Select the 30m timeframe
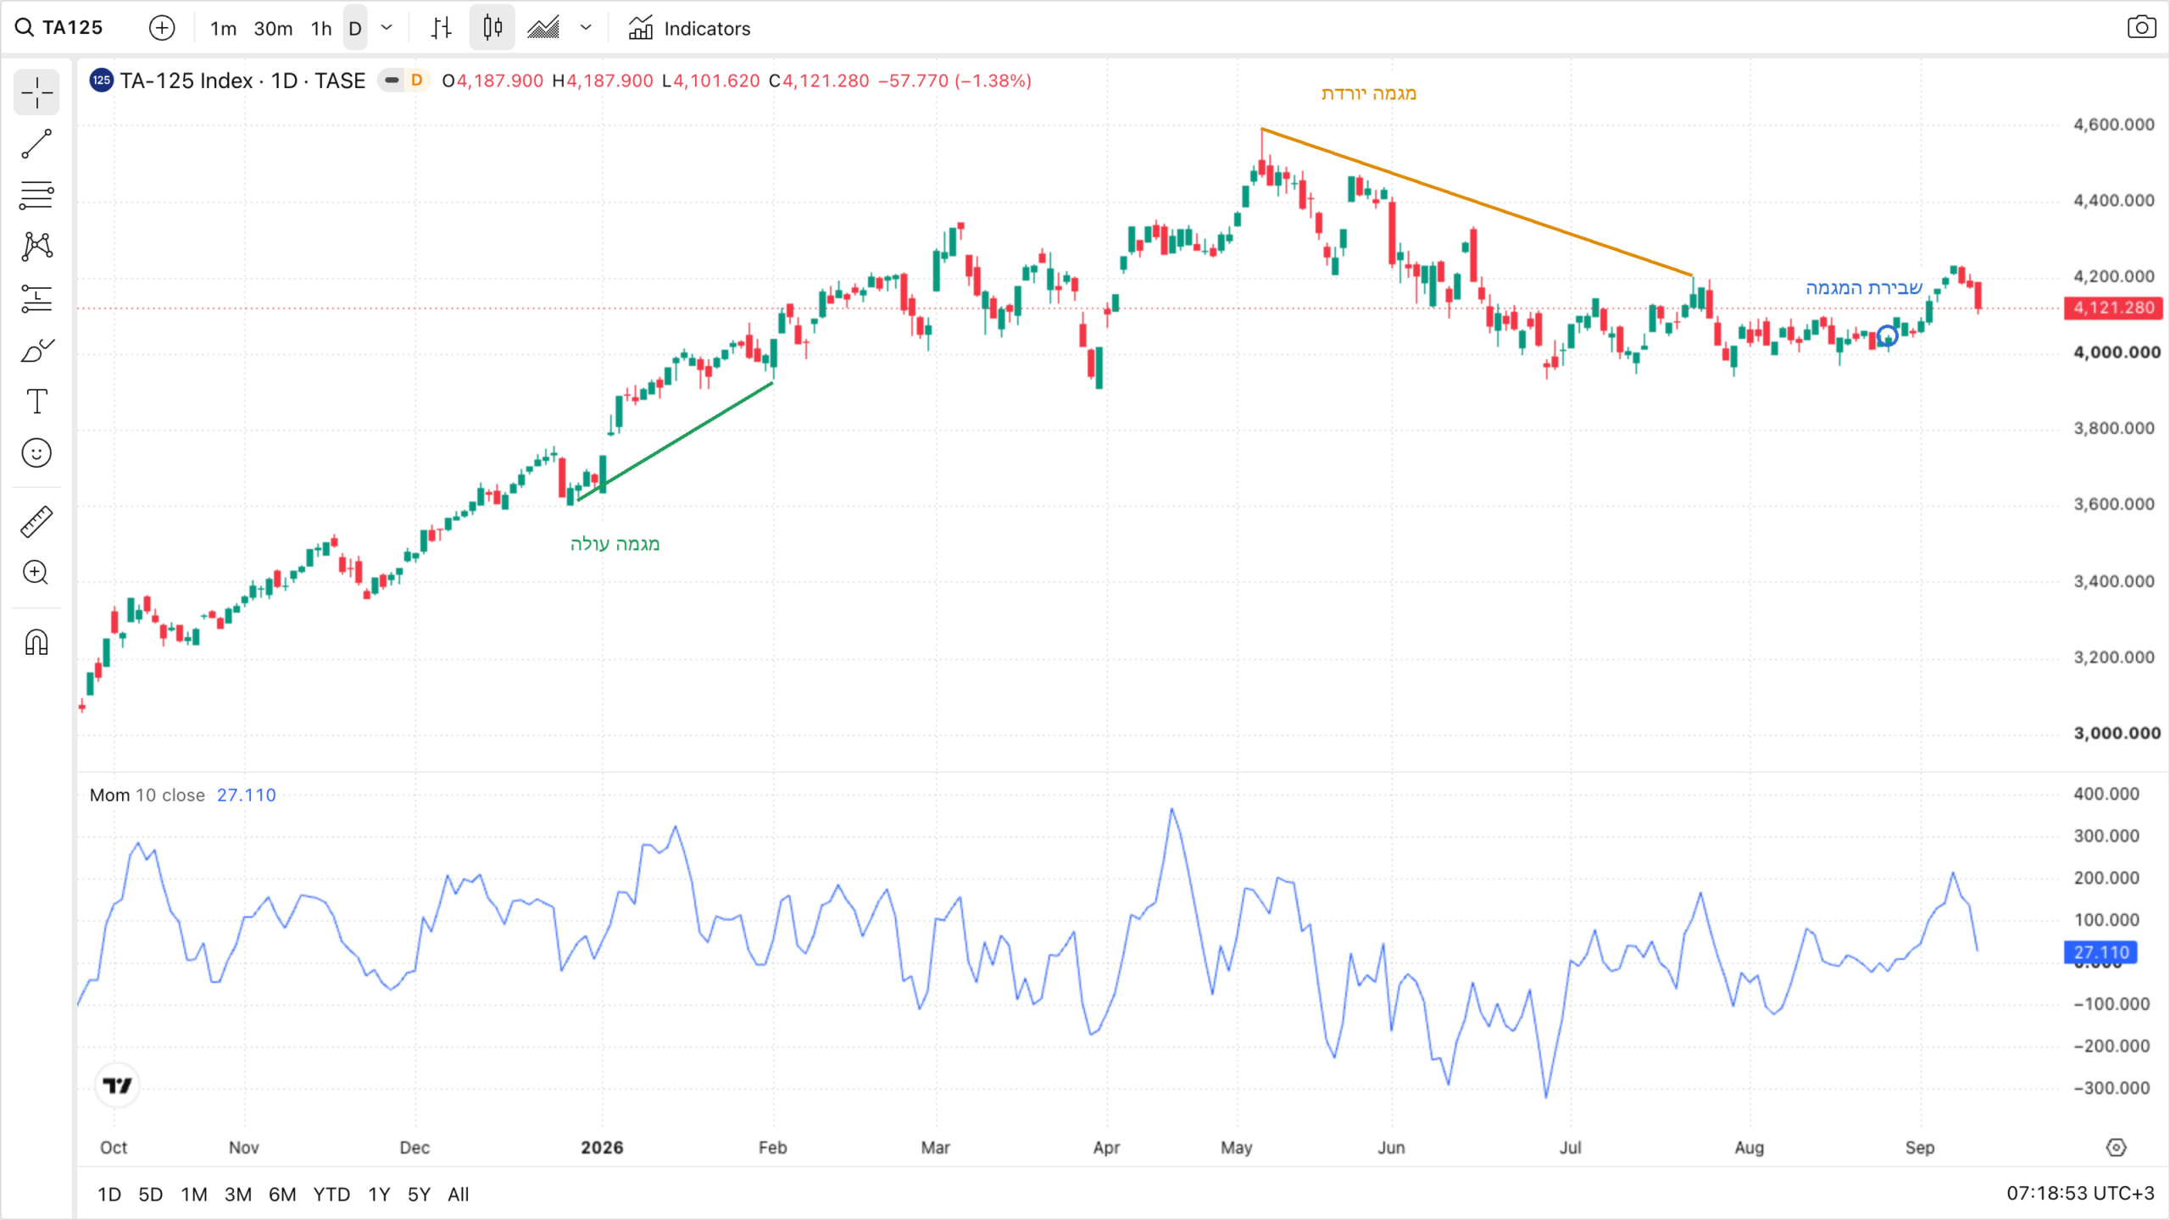 point(273,29)
